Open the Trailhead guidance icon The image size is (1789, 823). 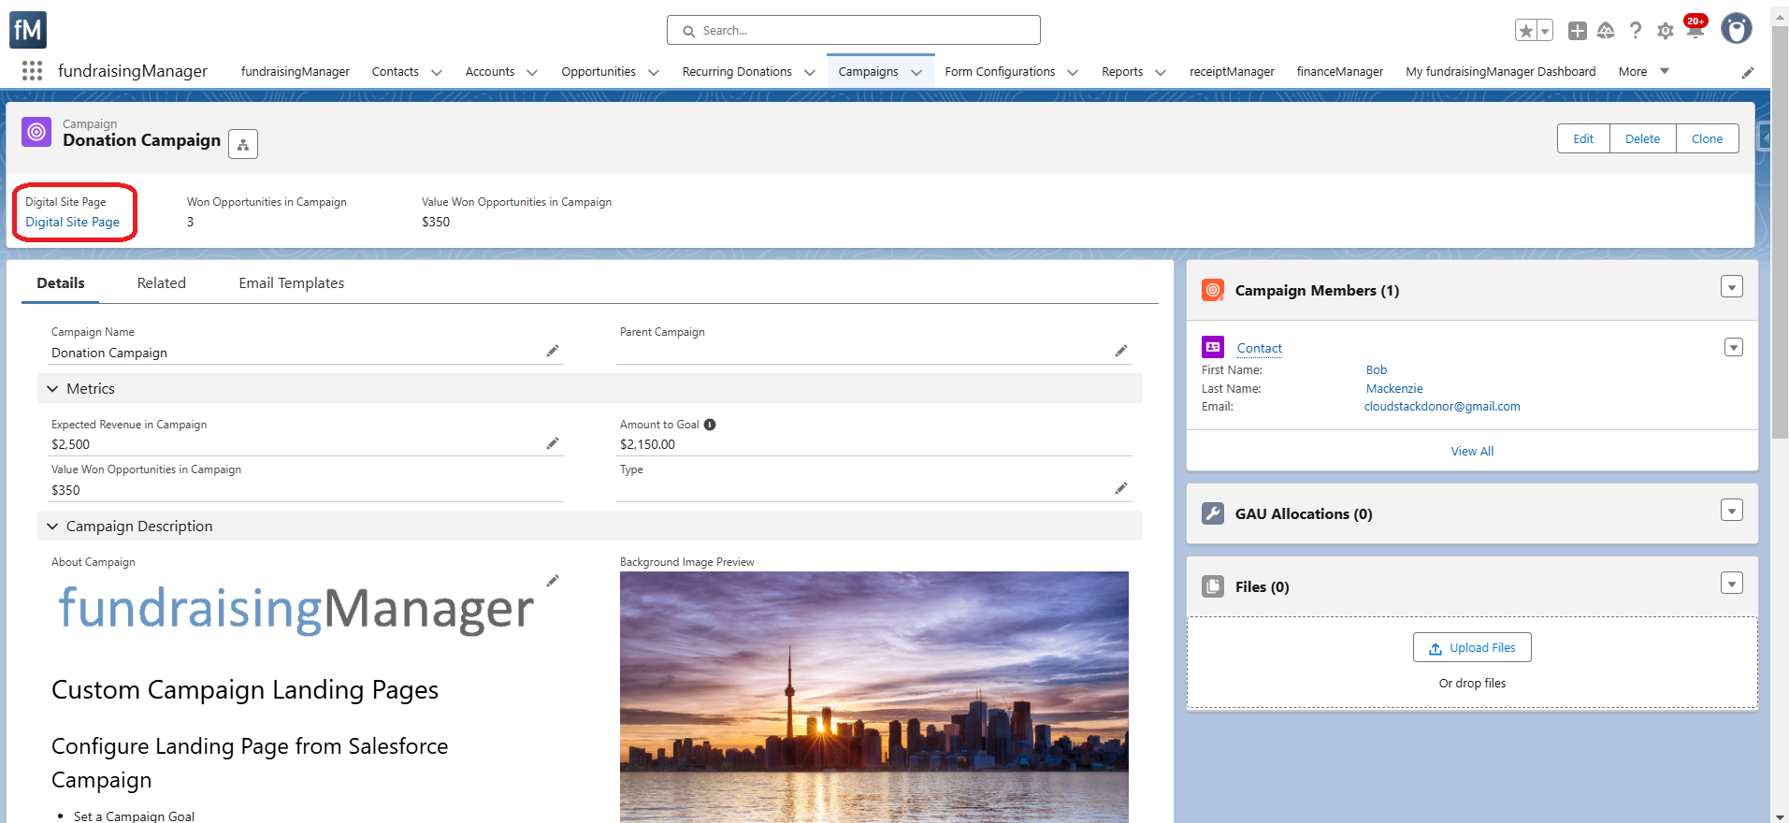pos(1606,31)
